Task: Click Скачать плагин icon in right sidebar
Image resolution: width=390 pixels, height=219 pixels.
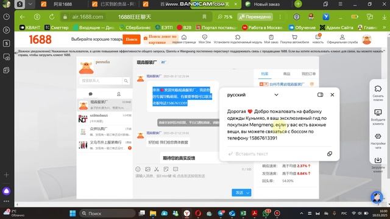Action: (x=378, y=89)
